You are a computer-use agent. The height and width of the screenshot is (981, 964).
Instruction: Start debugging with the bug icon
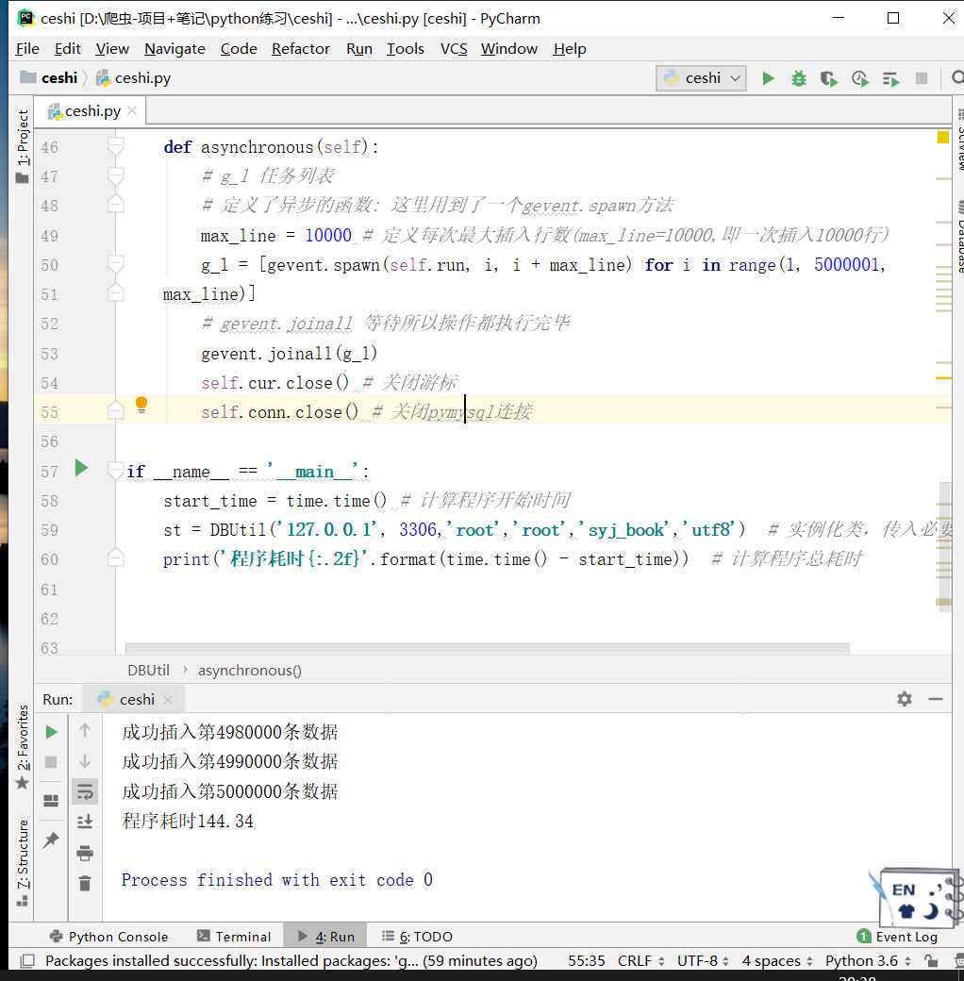coord(799,78)
